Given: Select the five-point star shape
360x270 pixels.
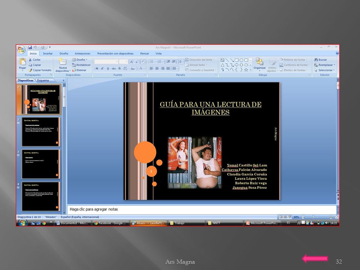Looking at the screenshot, I should tap(246, 70).
